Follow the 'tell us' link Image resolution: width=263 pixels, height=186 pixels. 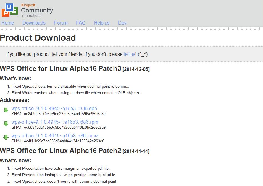point(129,54)
